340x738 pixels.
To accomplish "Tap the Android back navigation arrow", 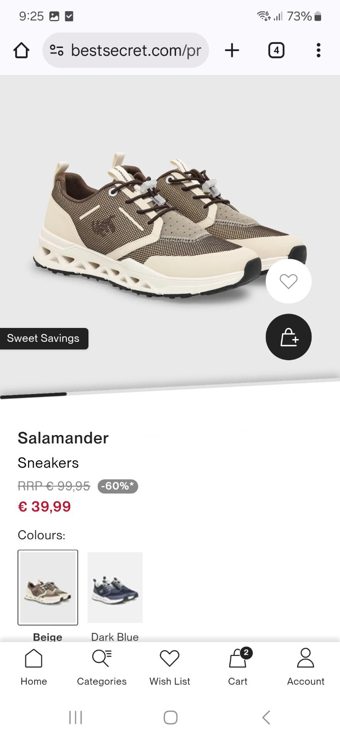I will [266, 717].
